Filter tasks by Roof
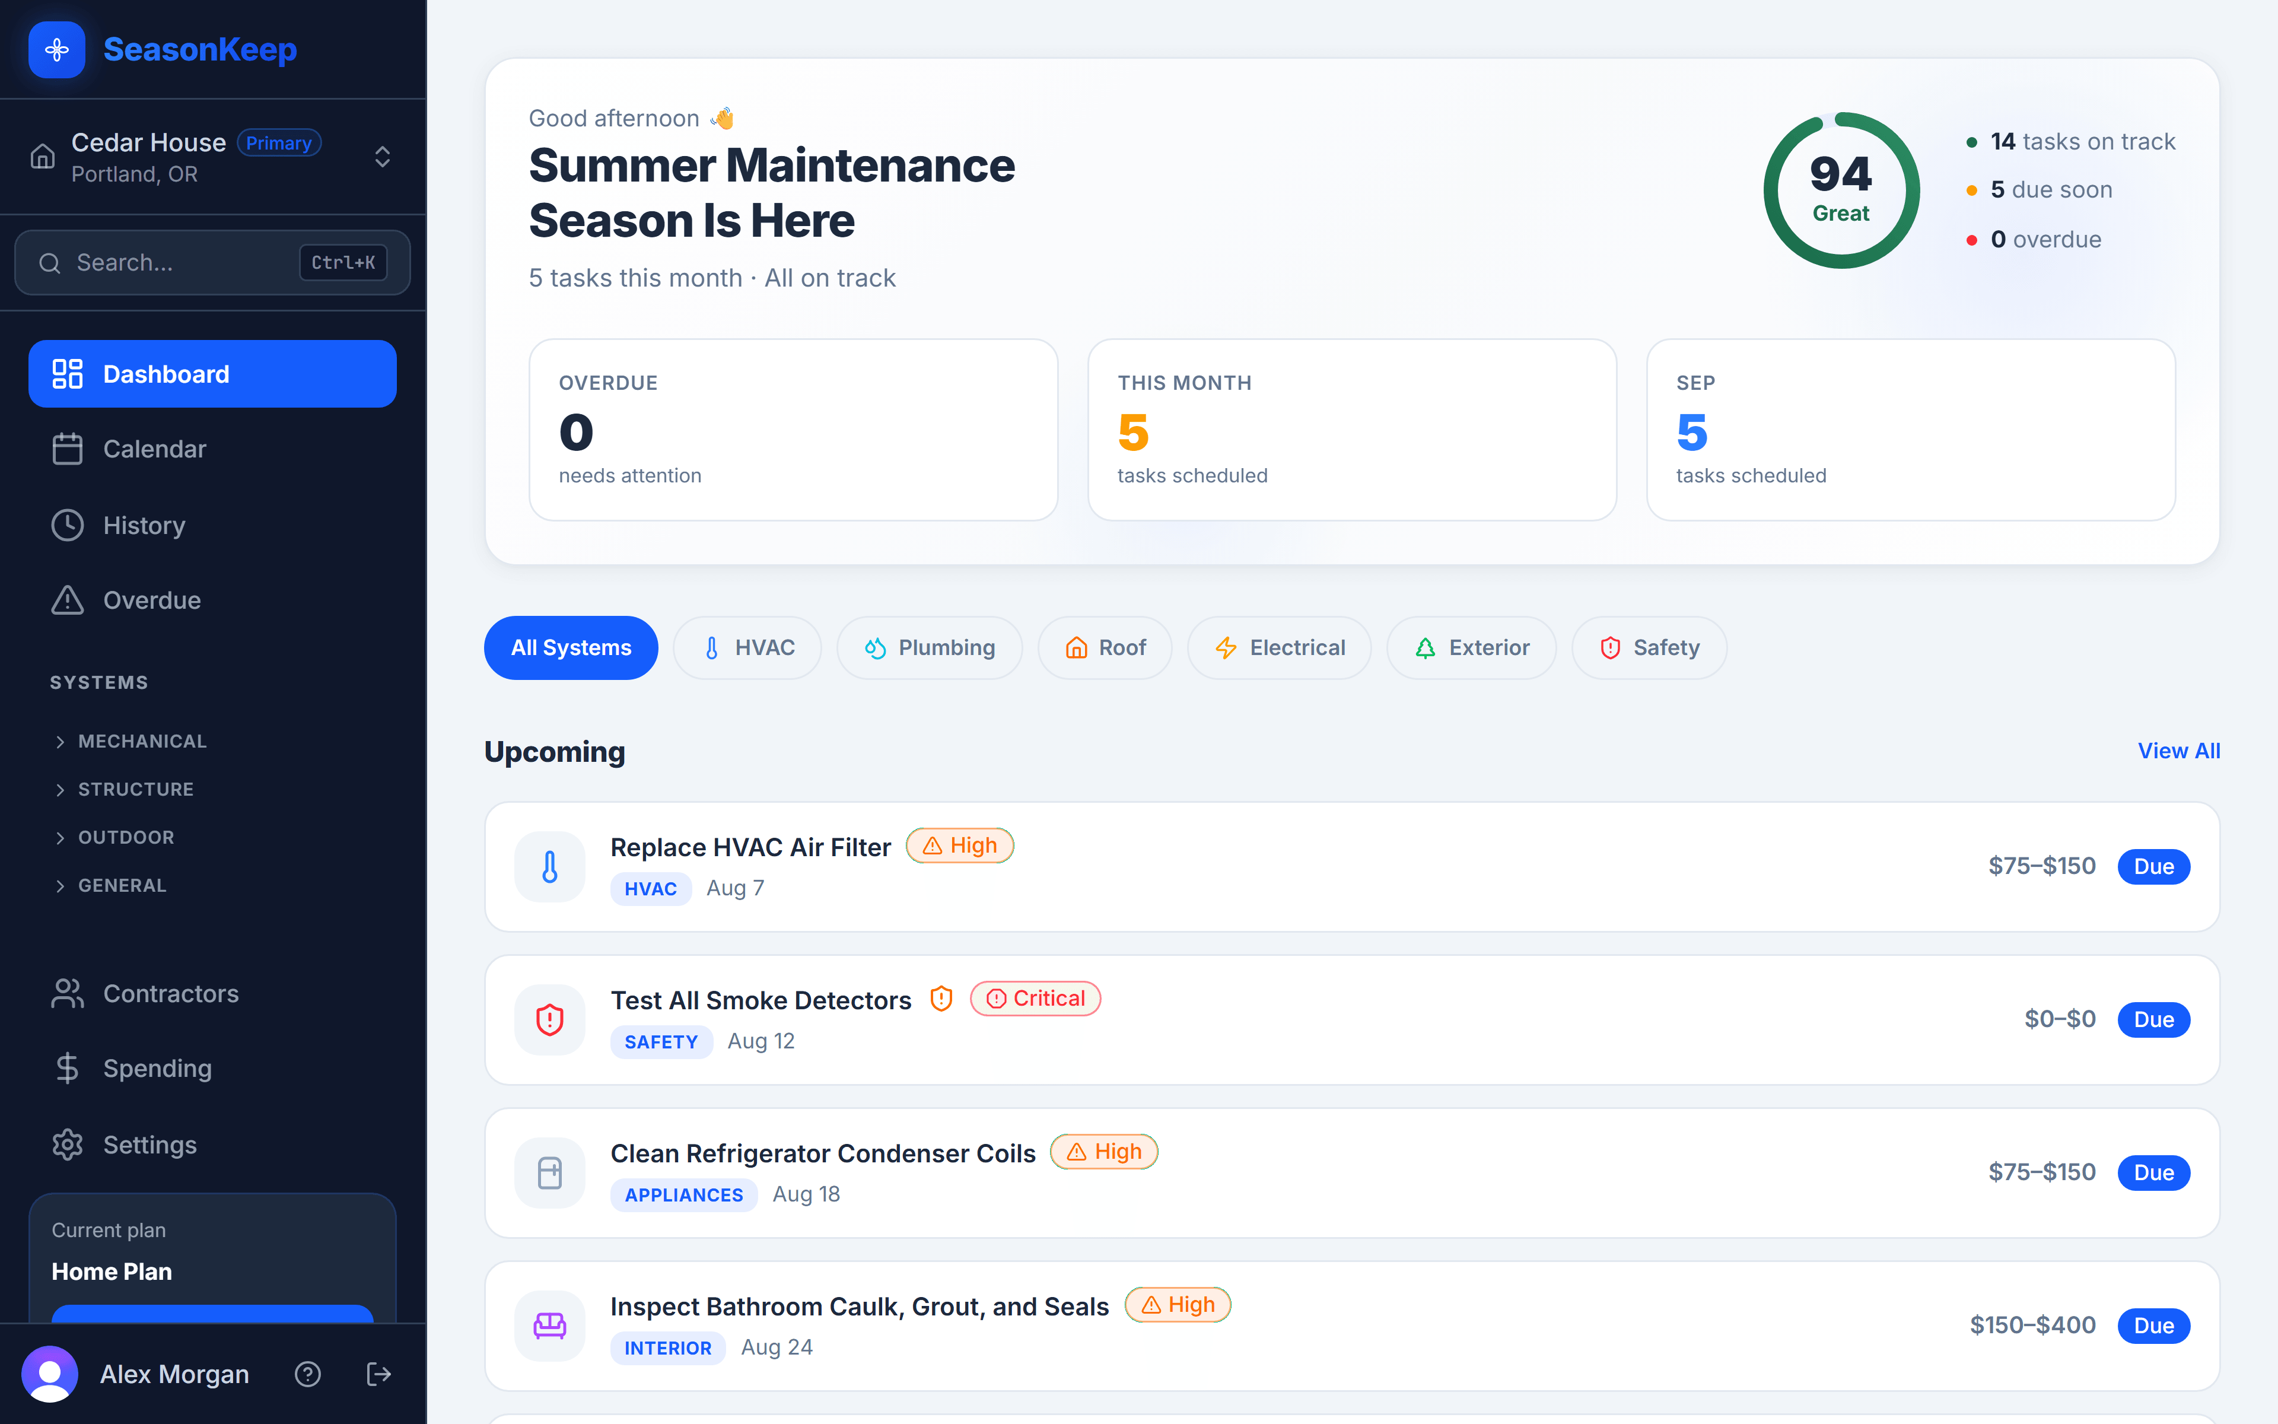The image size is (2278, 1424). click(1105, 648)
